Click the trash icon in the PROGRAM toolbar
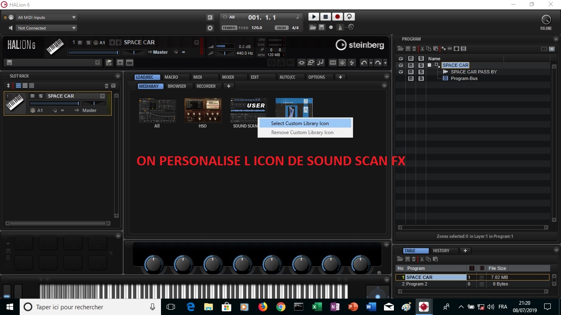The width and height of the screenshot is (561, 315). click(415, 48)
